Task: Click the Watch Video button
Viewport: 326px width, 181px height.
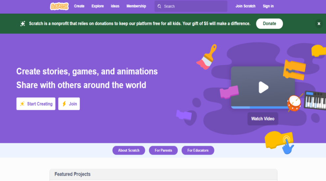Action: point(263,119)
